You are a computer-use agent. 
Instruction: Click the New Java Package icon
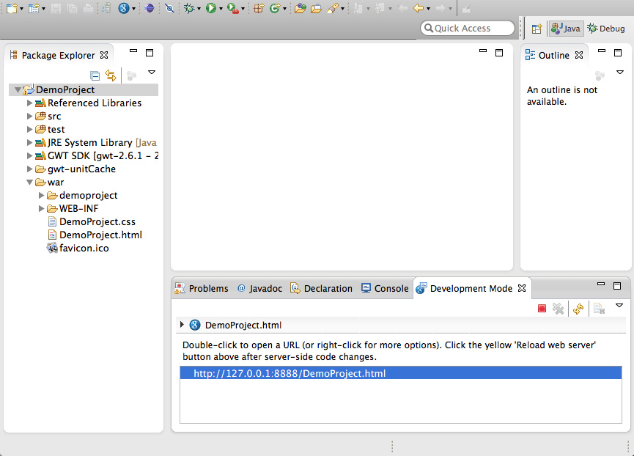pos(259,7)
